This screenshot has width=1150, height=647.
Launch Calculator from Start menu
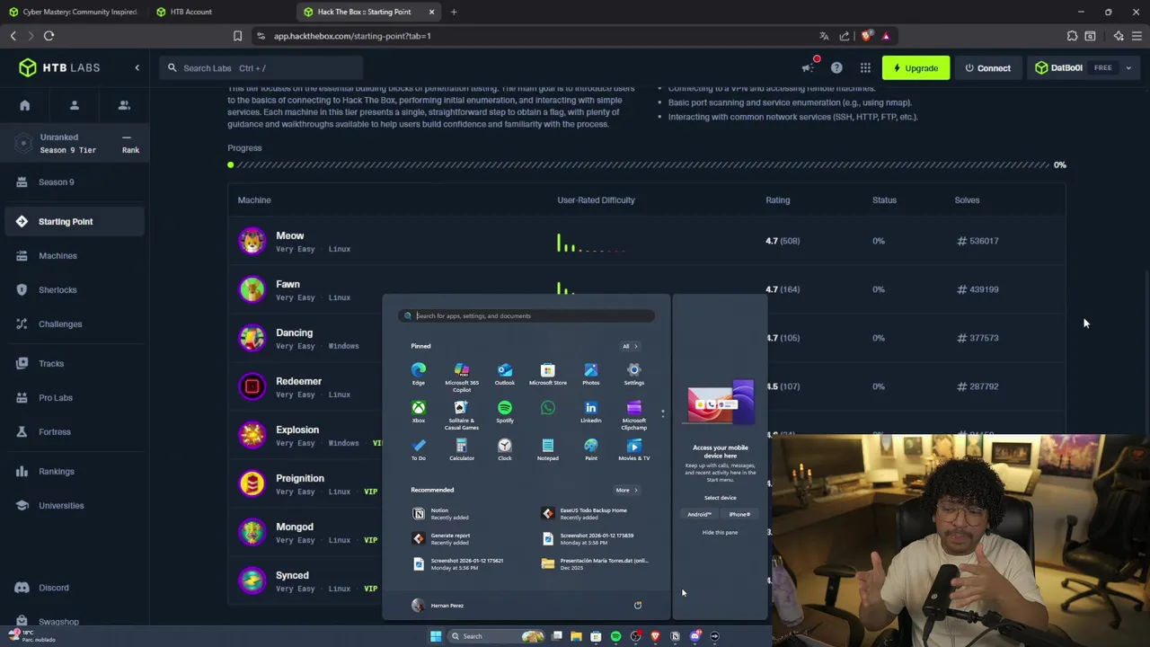click(x=462, y=449)
